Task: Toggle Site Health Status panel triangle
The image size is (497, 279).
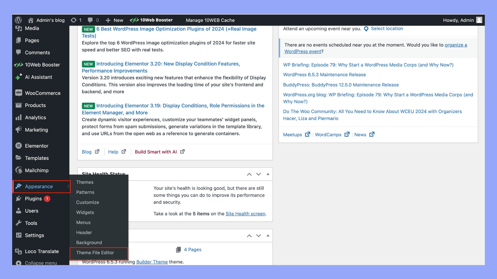Action: click(x=268, y=174)
